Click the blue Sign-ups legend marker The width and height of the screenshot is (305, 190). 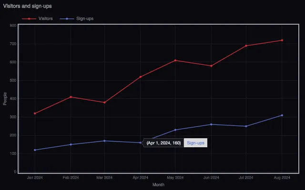click(x=67, y=19)
